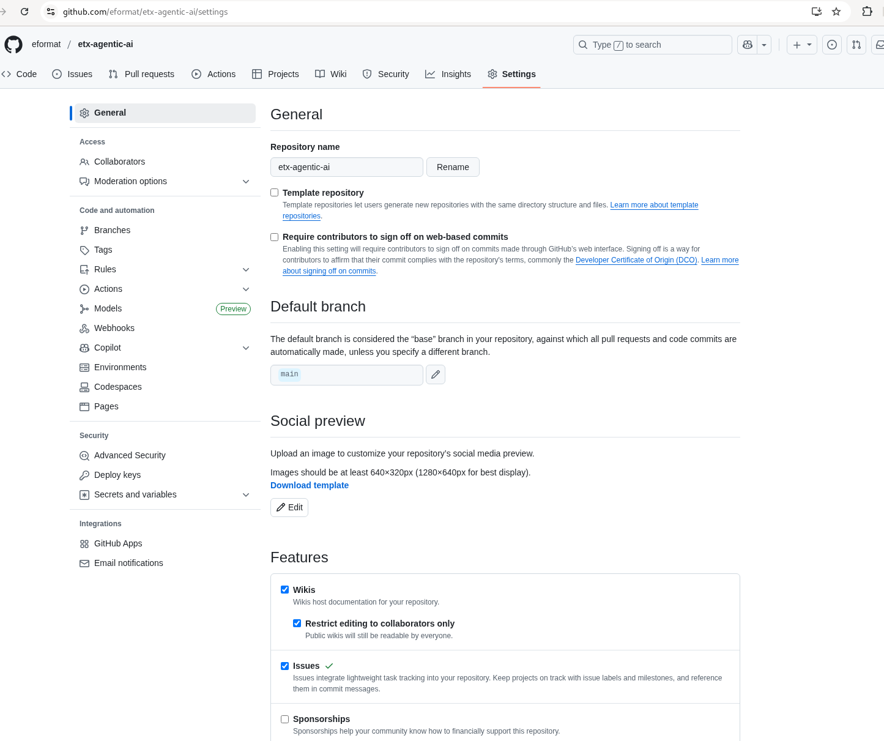Expand Moderation options chevron
884x741 pixels.
click(x=246, y=182)
